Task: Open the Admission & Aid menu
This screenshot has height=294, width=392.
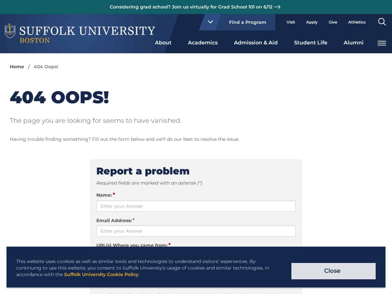Action: pyautogui.click(x=256, y=43)
